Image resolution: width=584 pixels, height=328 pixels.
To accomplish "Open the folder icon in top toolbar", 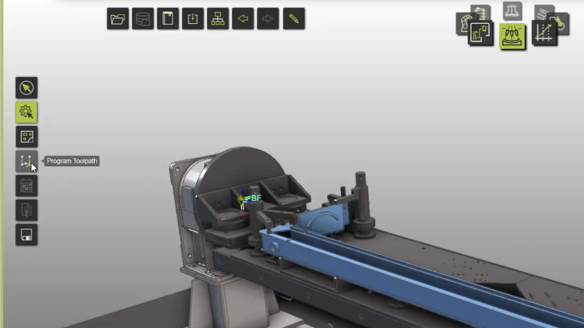I will 118,19.
